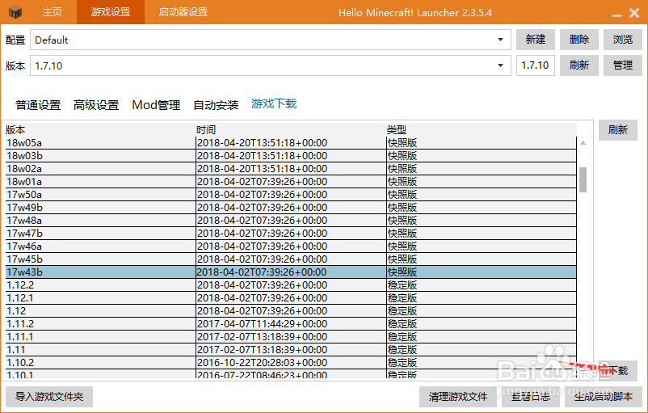Click the scrollbar up arrow

[x=583, y=142]
